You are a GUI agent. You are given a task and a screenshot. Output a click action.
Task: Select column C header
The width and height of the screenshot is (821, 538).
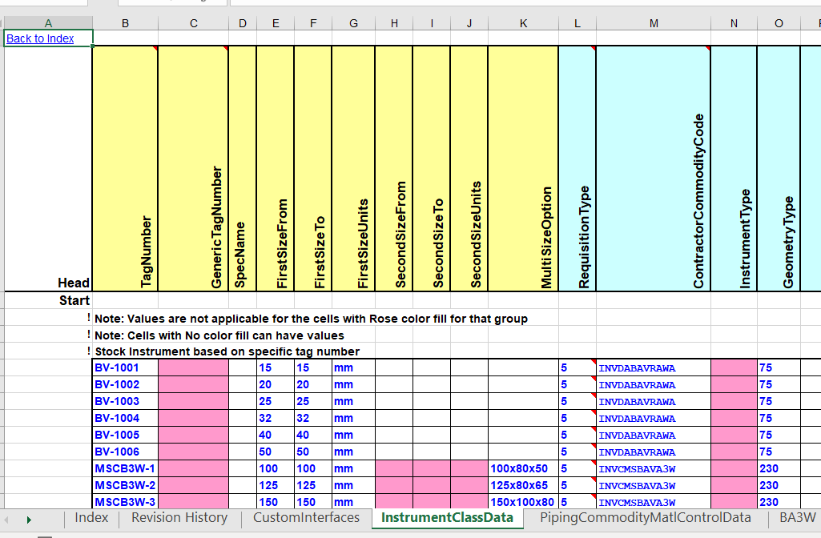(193, 23)
